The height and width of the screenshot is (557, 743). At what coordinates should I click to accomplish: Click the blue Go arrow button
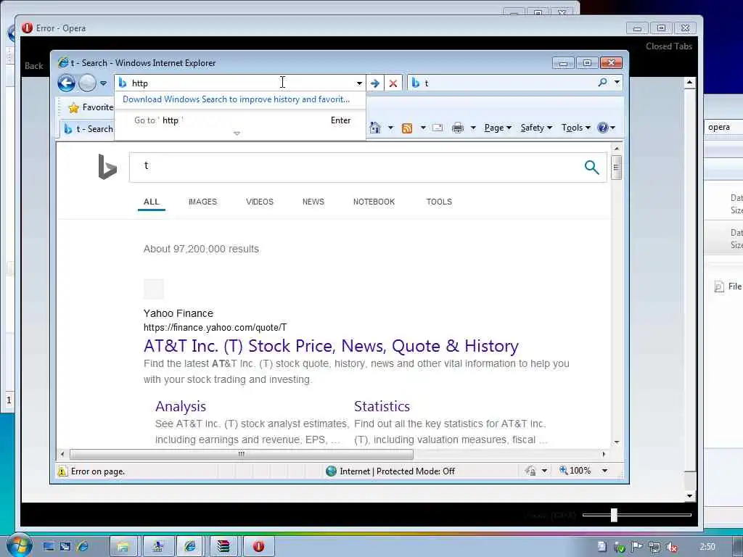375,83
